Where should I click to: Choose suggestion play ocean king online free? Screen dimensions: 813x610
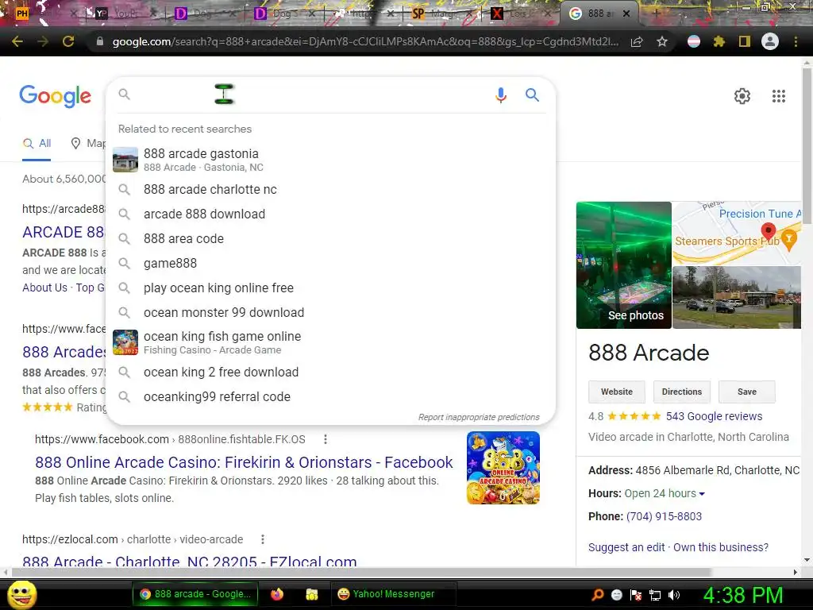coord(330,288)
